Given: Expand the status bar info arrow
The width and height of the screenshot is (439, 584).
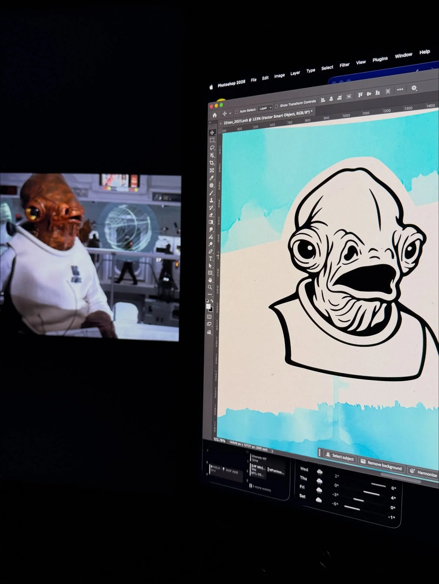Looking at the screenshot, I should tap(272, 451).
